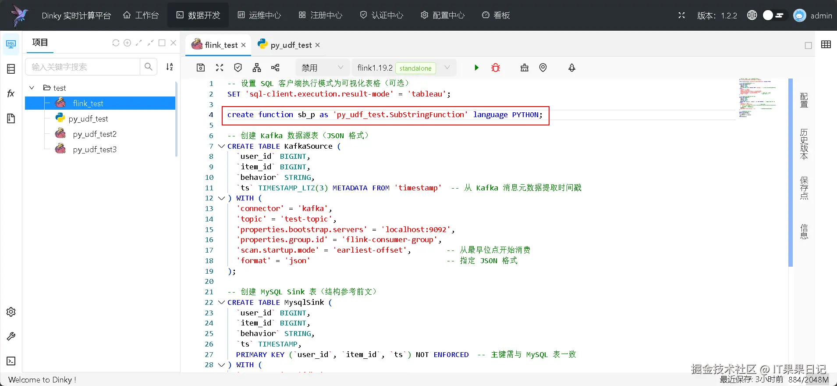This screenshot has height=386, width=837.
Task: Start debug with the red bug icon
Action: pyautogui.click(x=496, y=68)
